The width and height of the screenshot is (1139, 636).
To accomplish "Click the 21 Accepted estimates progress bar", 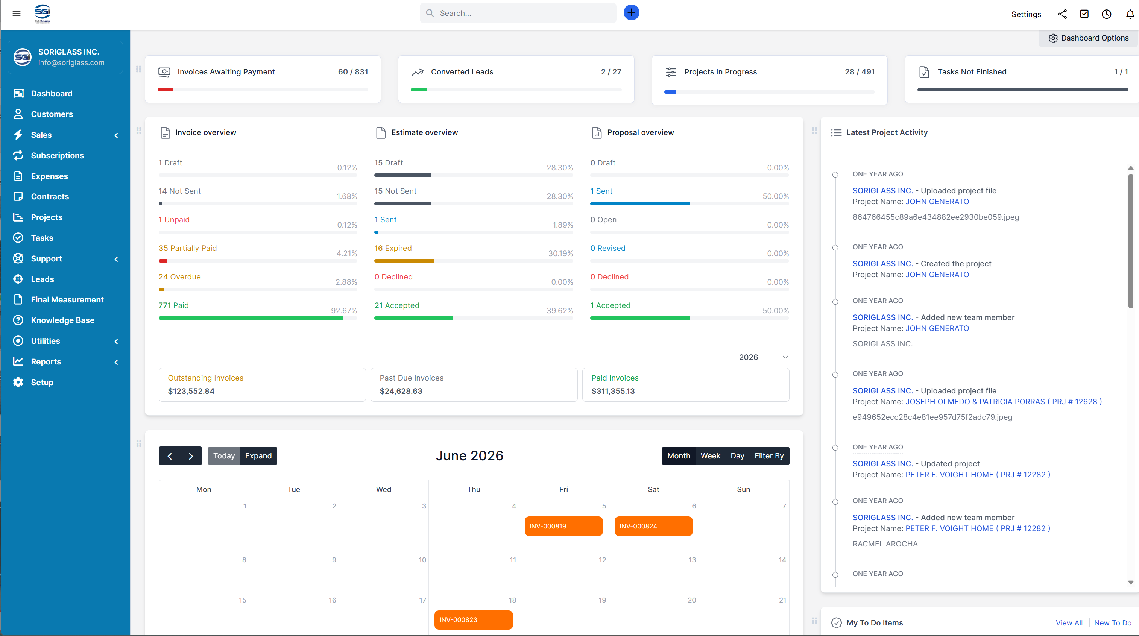I will click(474, 318).
